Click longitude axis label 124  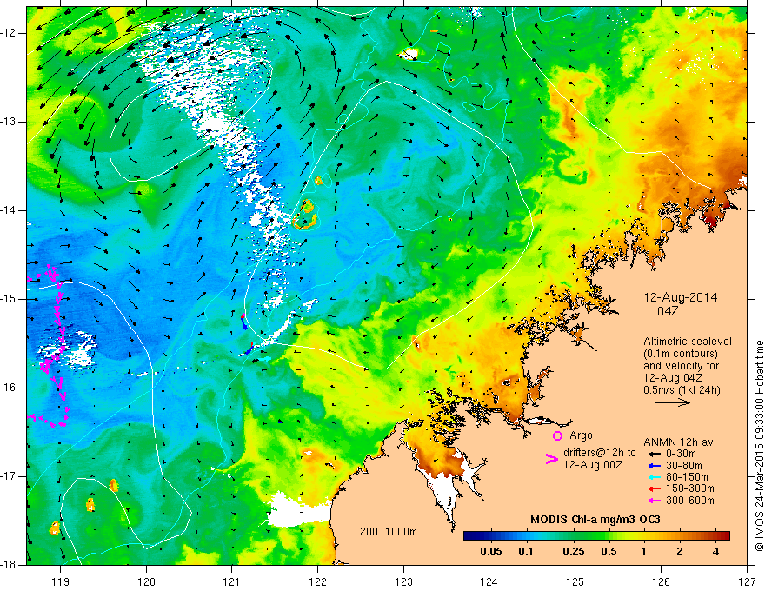coord(489,581)
